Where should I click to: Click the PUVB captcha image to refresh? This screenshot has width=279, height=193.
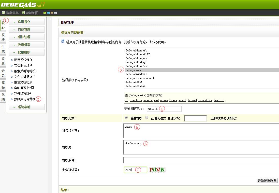(x=157, y=170)
